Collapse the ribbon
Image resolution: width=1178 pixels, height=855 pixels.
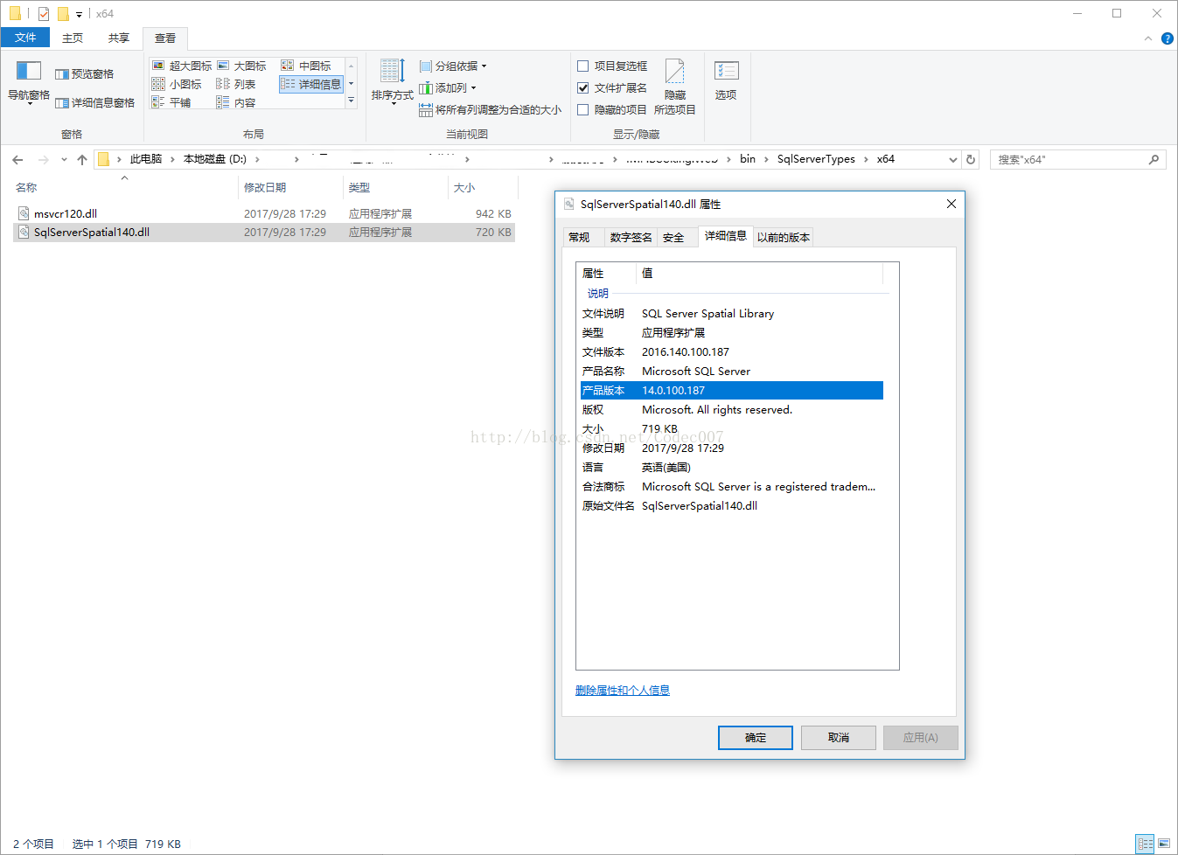pos(1148,38)
